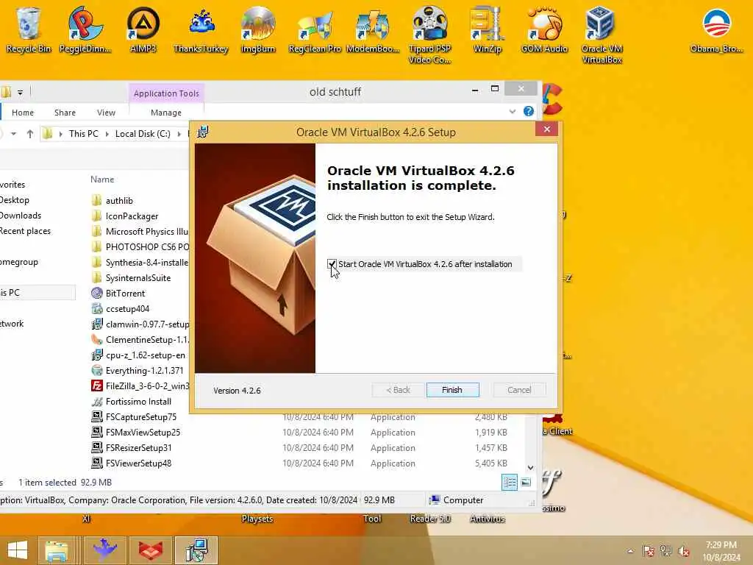Select the Everything-1.2.1.371 file
Image resolution: width=753 pixels, height=565 pixels.
point(145,371)
